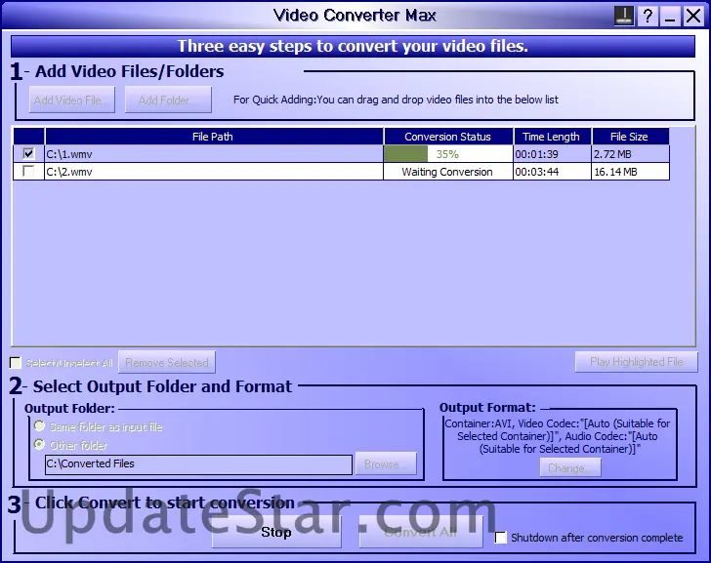This screenshot has width=711, height=563.
Task: Select the C:\2.wmv file path cell
Action: 214,172
